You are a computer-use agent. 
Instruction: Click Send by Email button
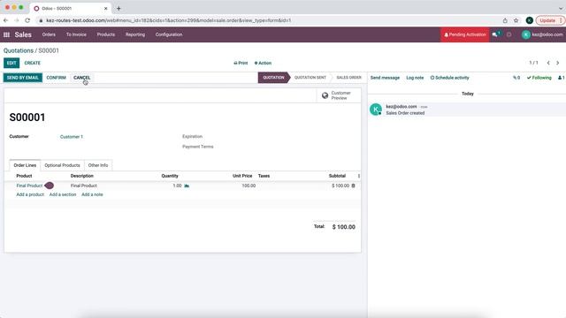[x=23, y=78]
